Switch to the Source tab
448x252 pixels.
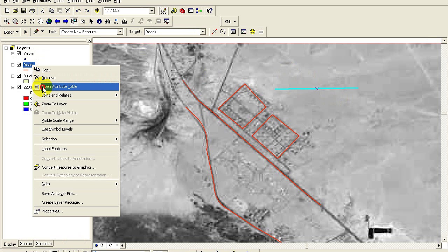click(26, 244)
